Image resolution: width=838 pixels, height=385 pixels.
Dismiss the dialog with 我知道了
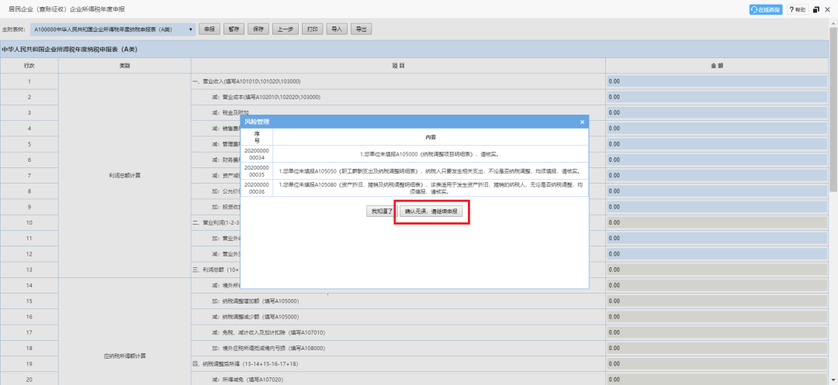[x=382, y=211]
